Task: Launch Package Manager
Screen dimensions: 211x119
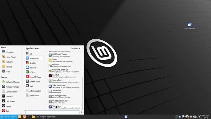Action: tap(11, 87)
